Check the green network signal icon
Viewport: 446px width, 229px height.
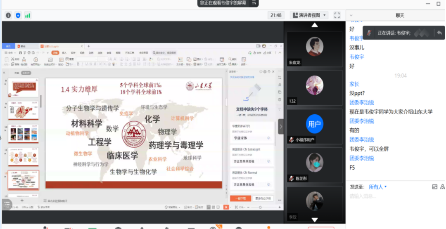(28, 15)
